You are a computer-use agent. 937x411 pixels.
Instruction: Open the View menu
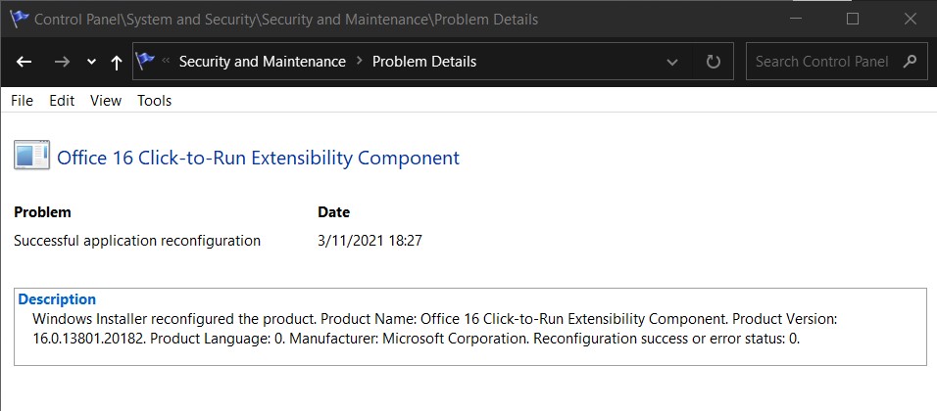[106, 101]
